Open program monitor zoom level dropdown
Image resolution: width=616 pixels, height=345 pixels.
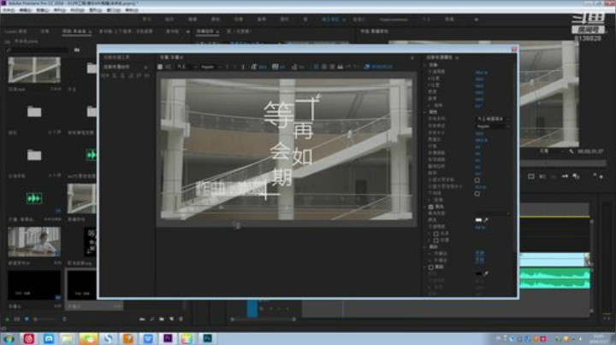(x=552, y=151)
